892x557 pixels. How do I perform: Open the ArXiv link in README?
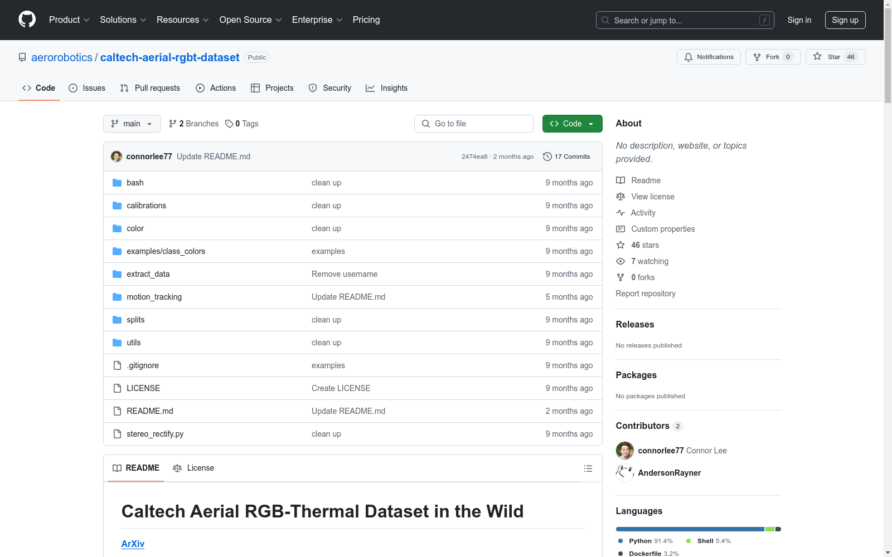[133, 544]
